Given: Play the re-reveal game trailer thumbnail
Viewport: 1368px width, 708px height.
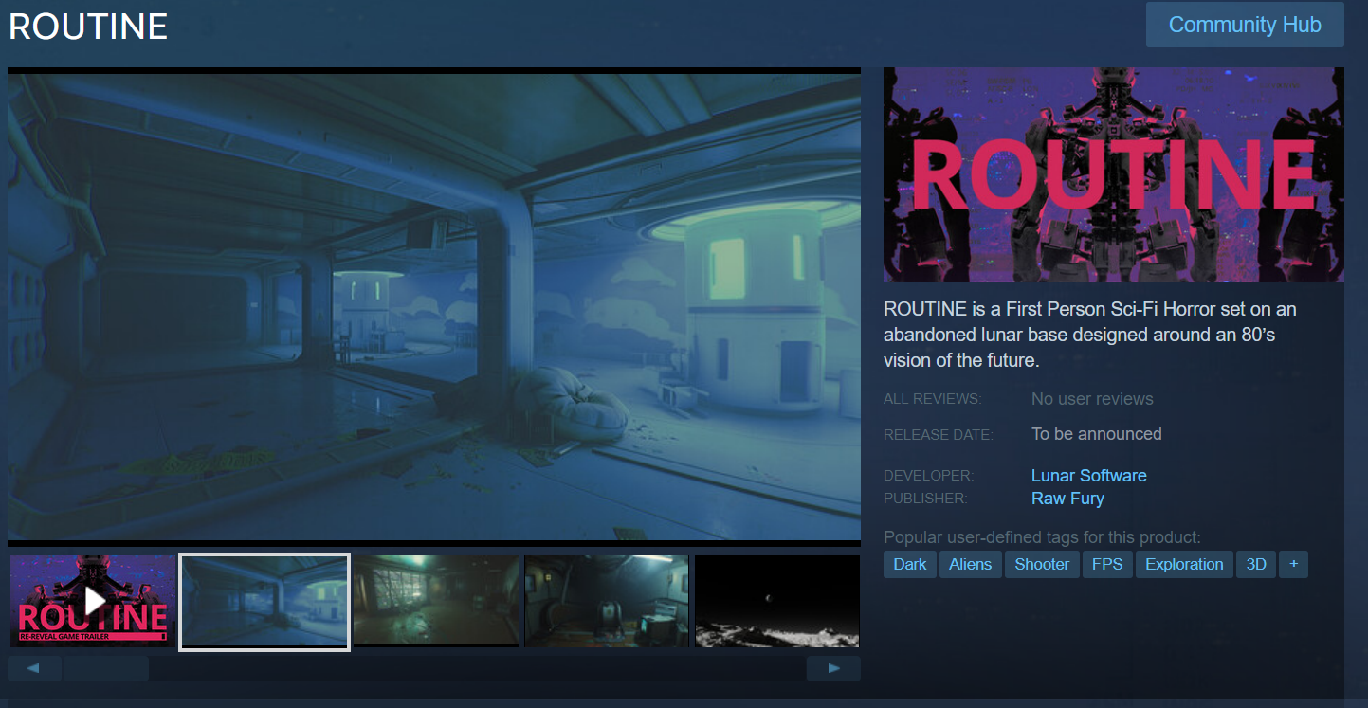Looking at the screenshot, I should (x=93, y=601).
